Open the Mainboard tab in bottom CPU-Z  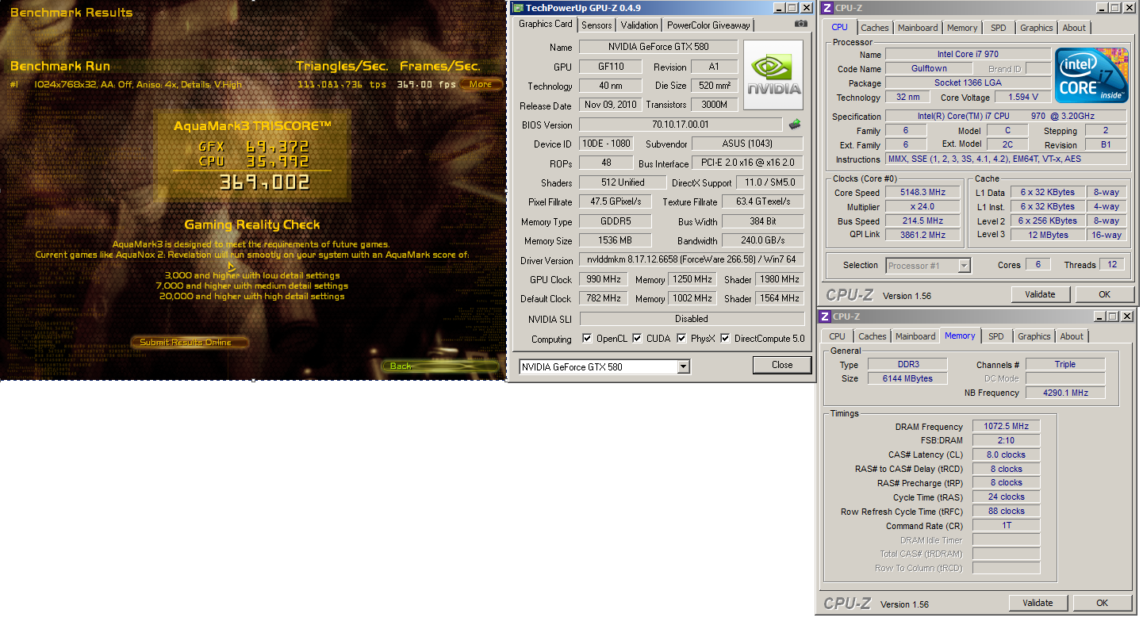click(x=915, y=336)
